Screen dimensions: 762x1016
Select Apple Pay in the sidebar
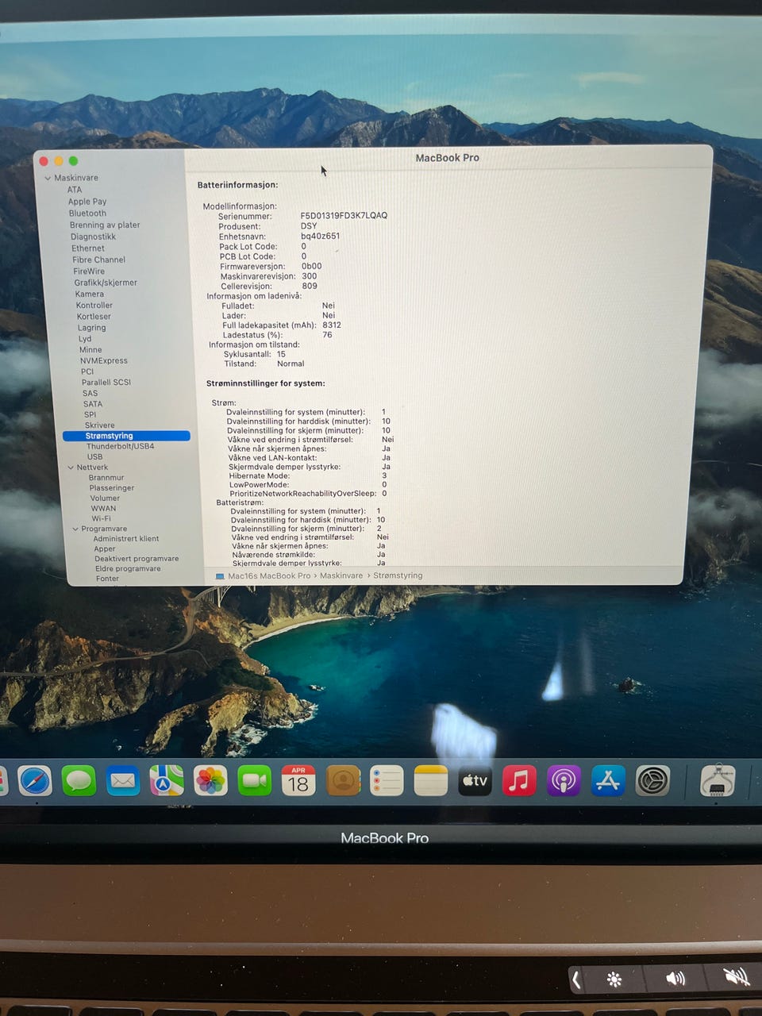[x=87, y=202]
